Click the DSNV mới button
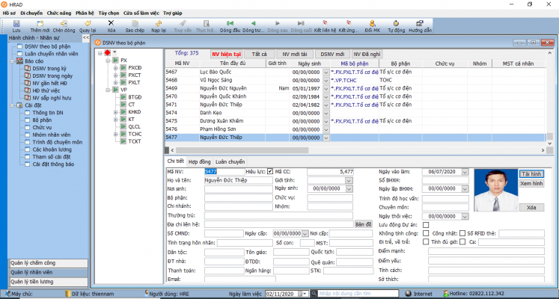The image size is (559, 299). pos(332,54)
